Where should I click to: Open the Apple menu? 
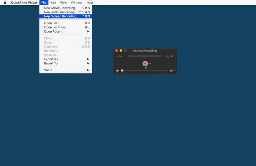point(5,3)
